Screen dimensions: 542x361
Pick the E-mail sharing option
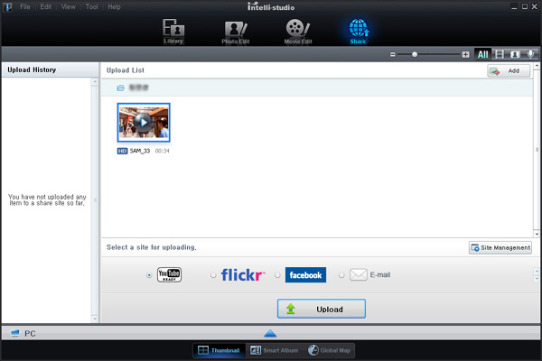341,275
